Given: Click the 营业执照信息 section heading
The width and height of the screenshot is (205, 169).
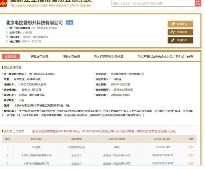Looking at the screenshot, I should click(13, 68).
